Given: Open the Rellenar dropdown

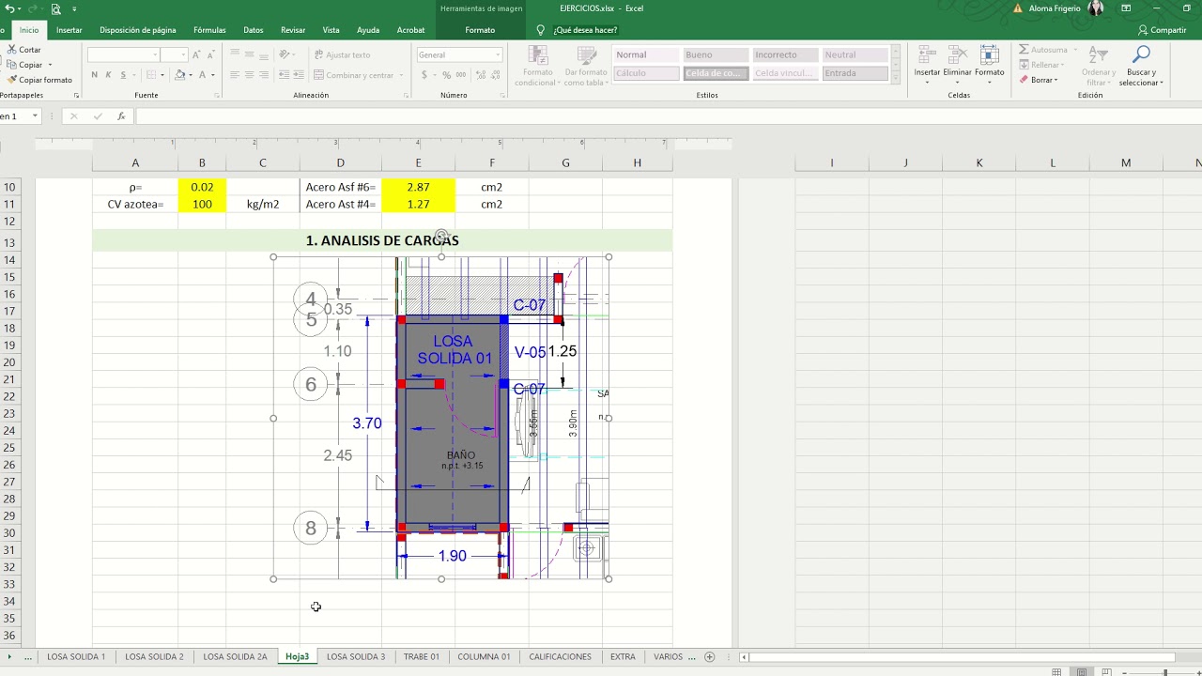Looking at the screenshot, I should (x=1042, y=65).
